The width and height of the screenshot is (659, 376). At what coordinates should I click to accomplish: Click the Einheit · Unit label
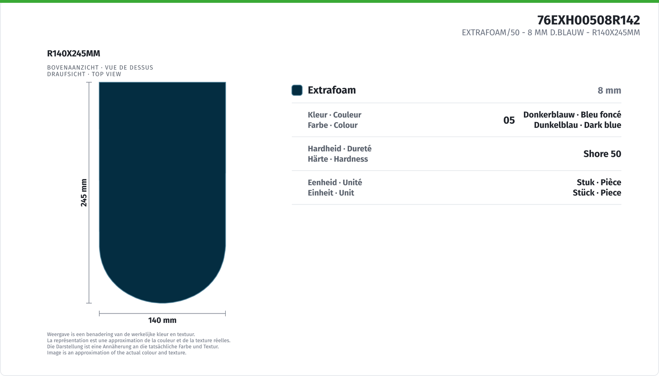pyautogui.click(x=331, y=193)
